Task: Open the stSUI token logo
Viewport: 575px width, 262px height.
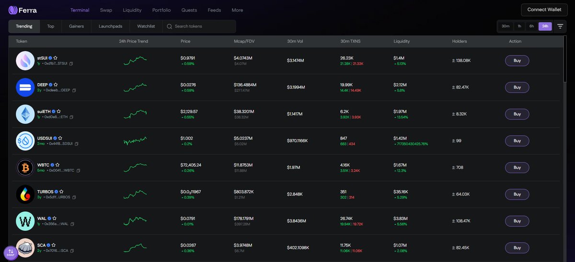Action: [x=25, y=61]
